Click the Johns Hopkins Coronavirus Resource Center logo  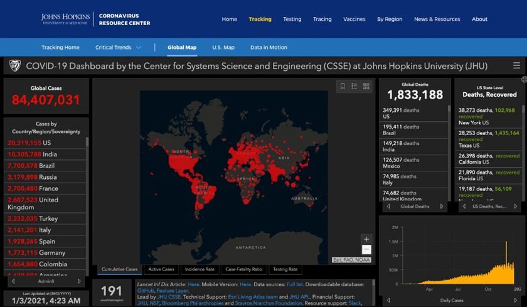pos(95,19)
